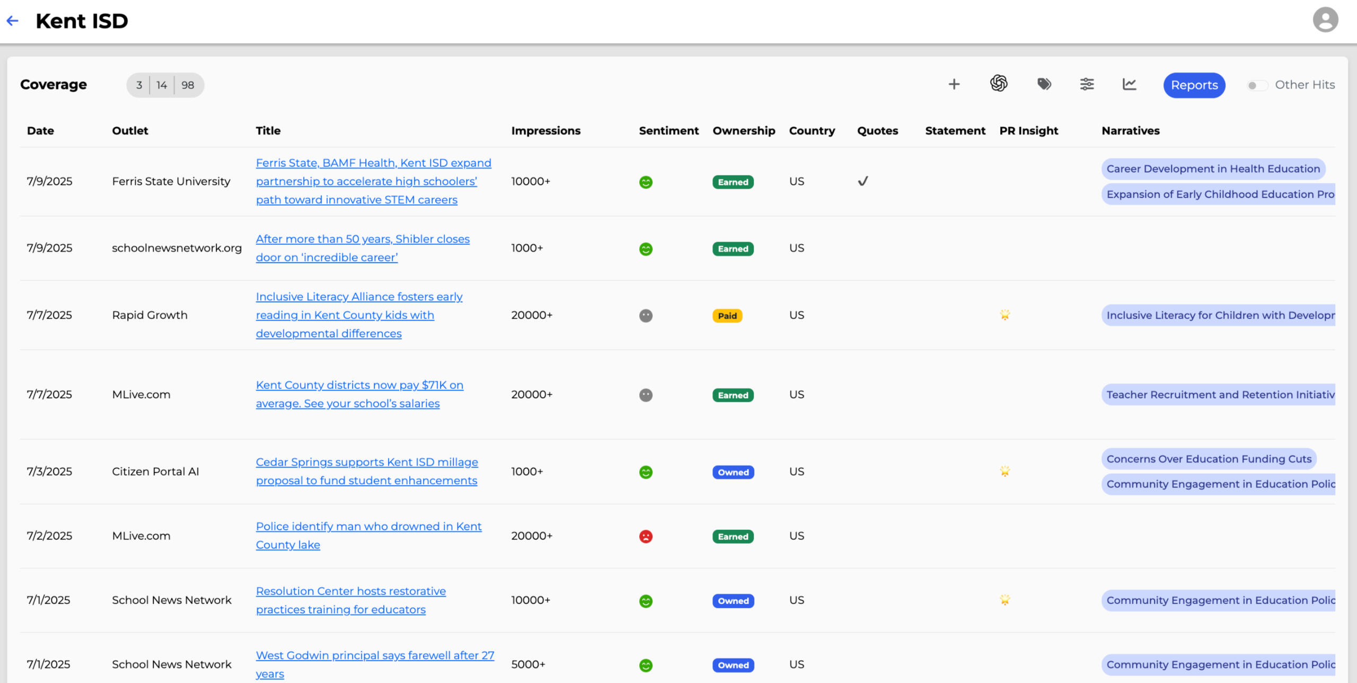This screenshot has width=1357, height=683.
Task: Click the green sentiment emoji on Shibler article row
Action: [646, 248]
